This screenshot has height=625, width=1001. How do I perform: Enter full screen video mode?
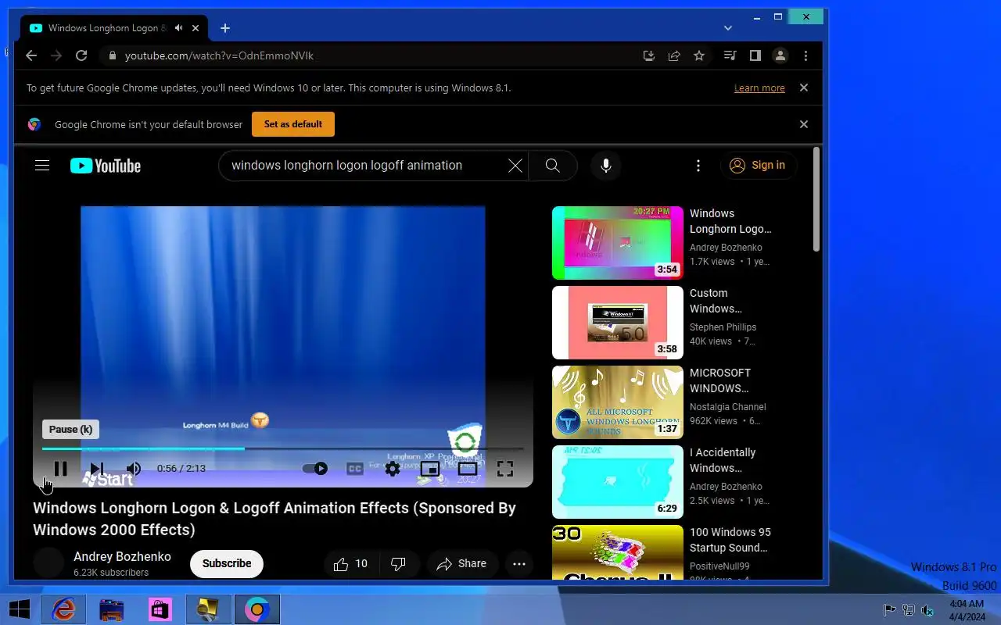click(505, 469)
